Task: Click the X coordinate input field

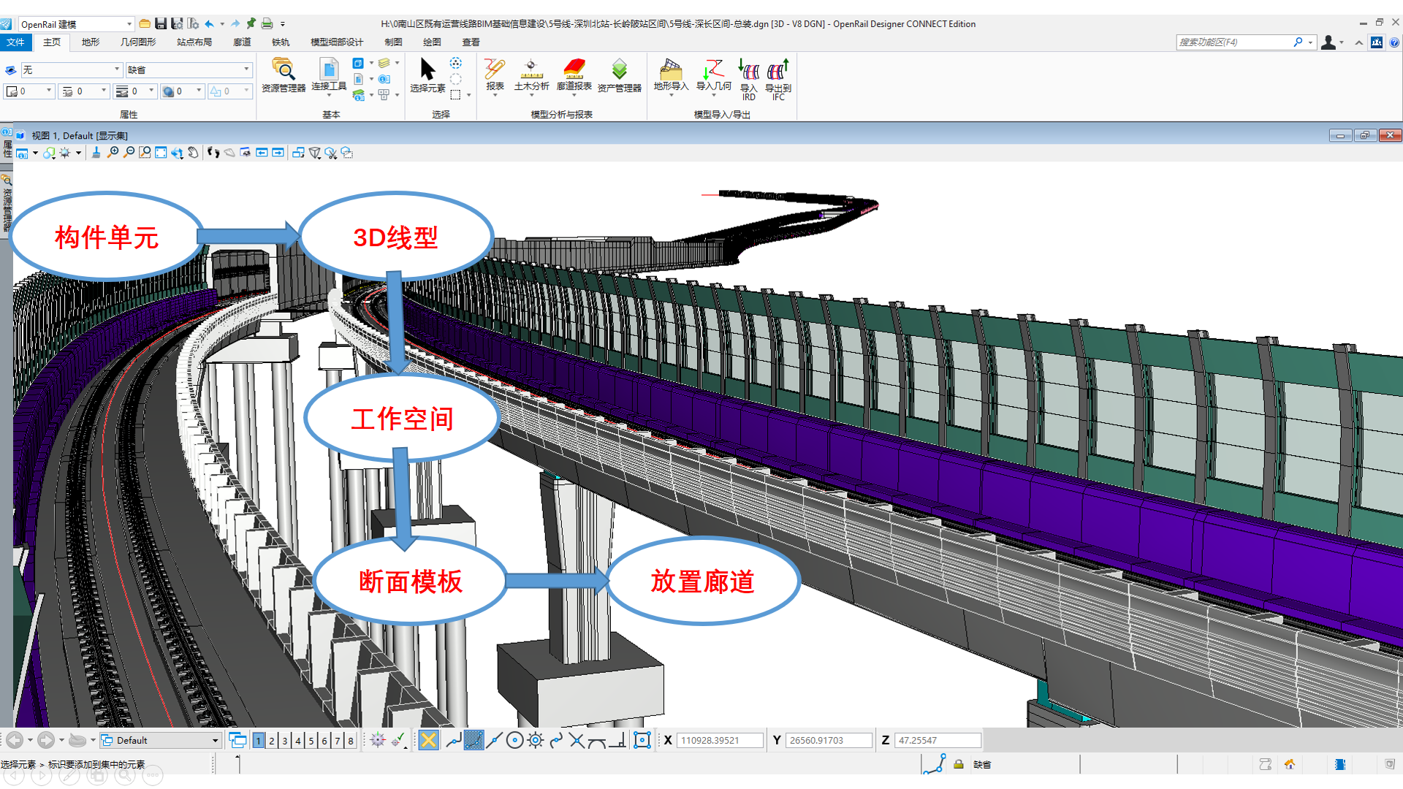Action: [x=719, y=740]
